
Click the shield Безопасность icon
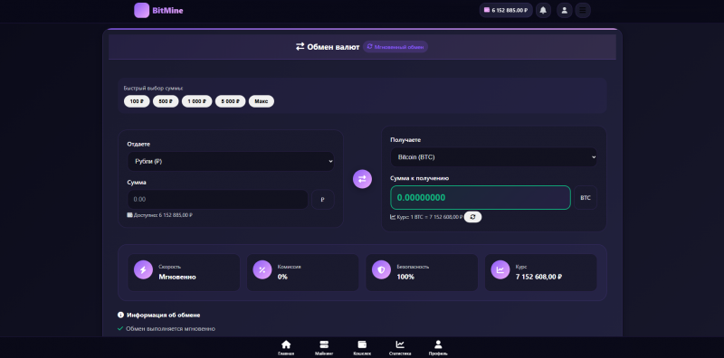(381, 270)
